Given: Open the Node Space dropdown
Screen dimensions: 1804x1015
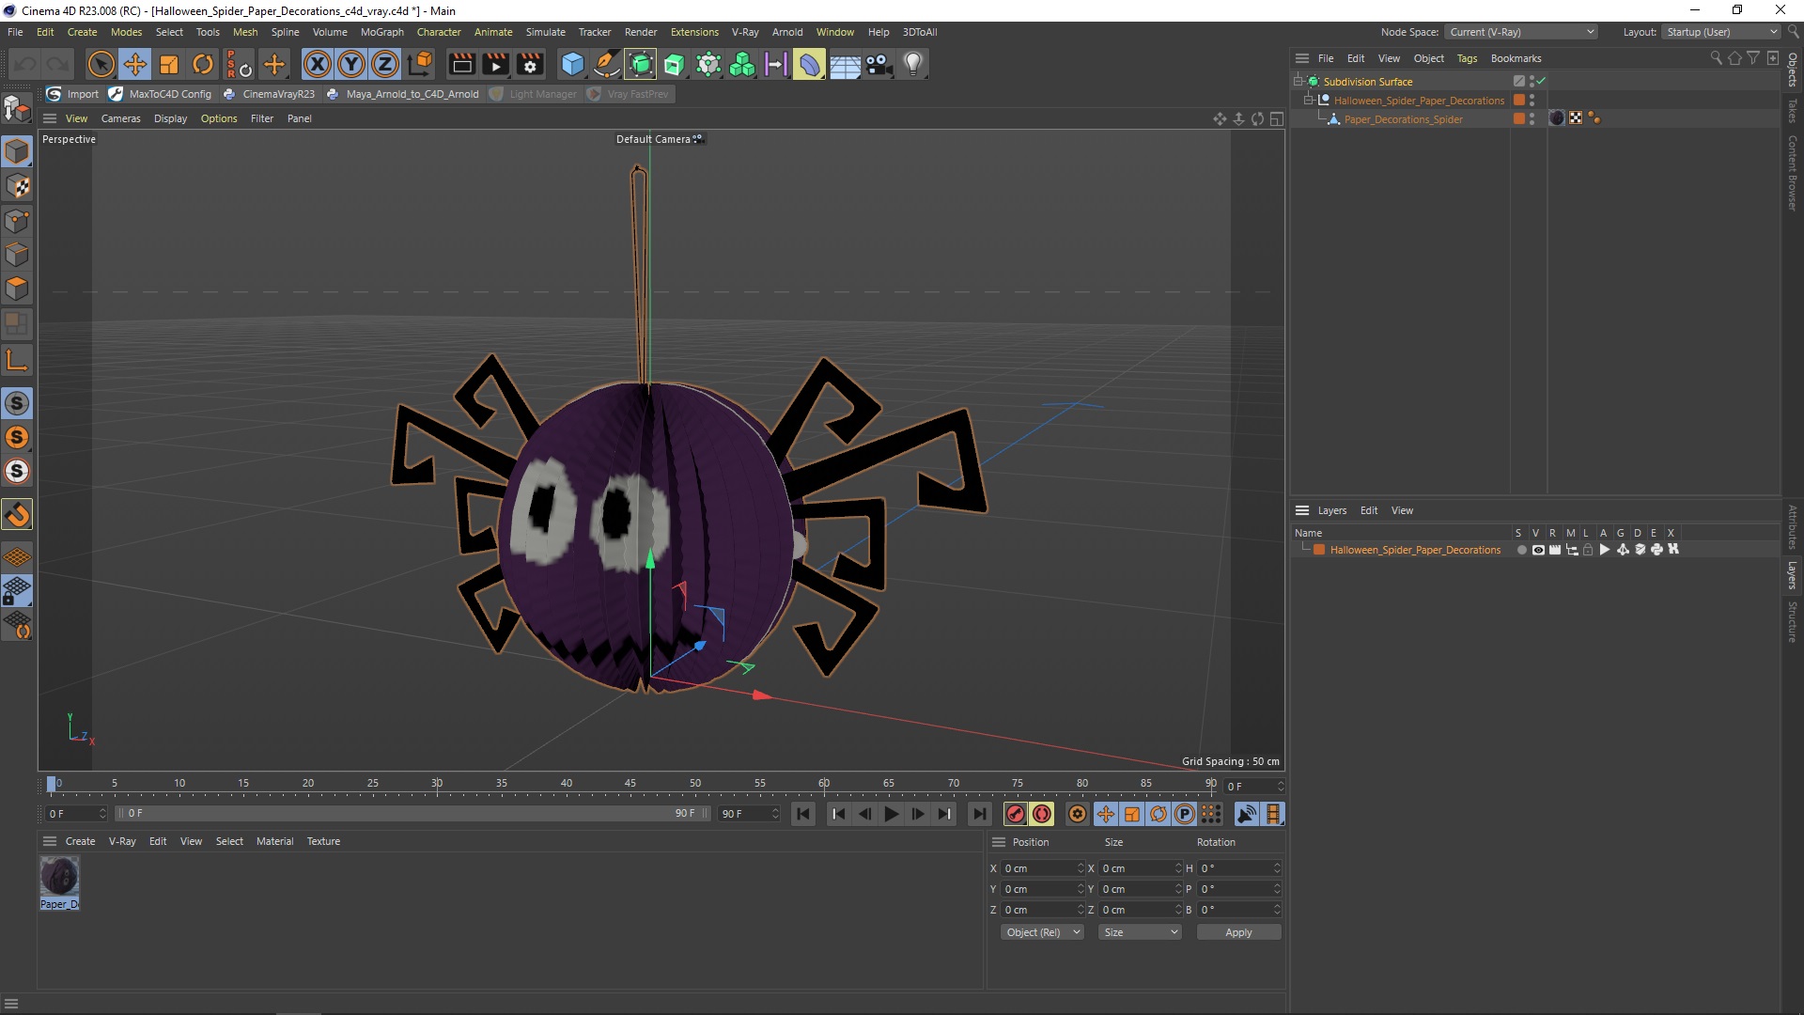Looking at the screenshot, I should click(x=1520, y=32).
